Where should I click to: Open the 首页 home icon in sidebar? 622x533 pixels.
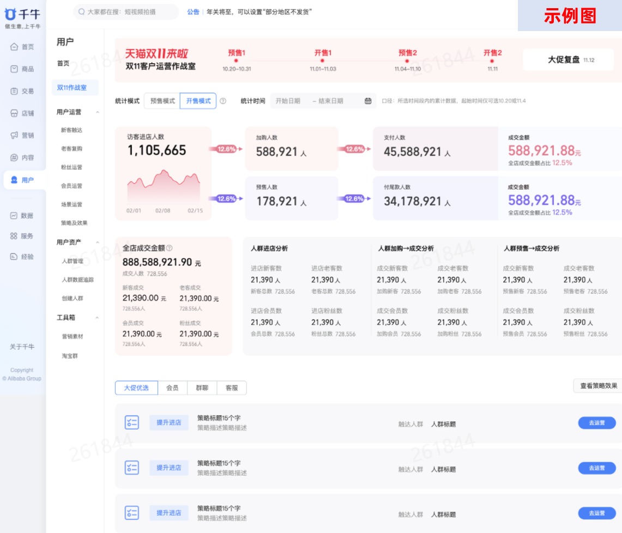(x=14, y=47)
